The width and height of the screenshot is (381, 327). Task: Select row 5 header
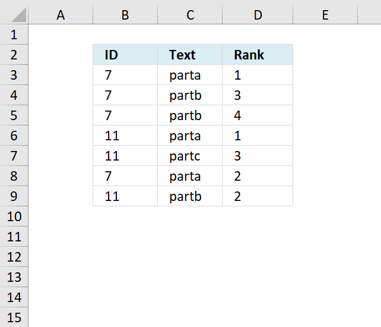14,115
